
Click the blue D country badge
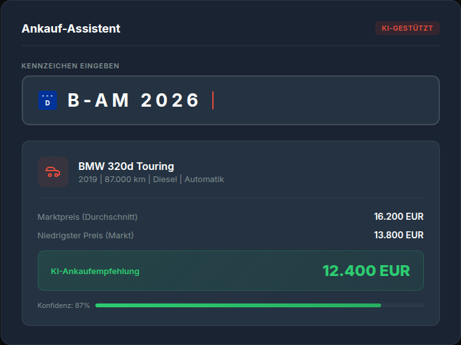coord(47,100)
